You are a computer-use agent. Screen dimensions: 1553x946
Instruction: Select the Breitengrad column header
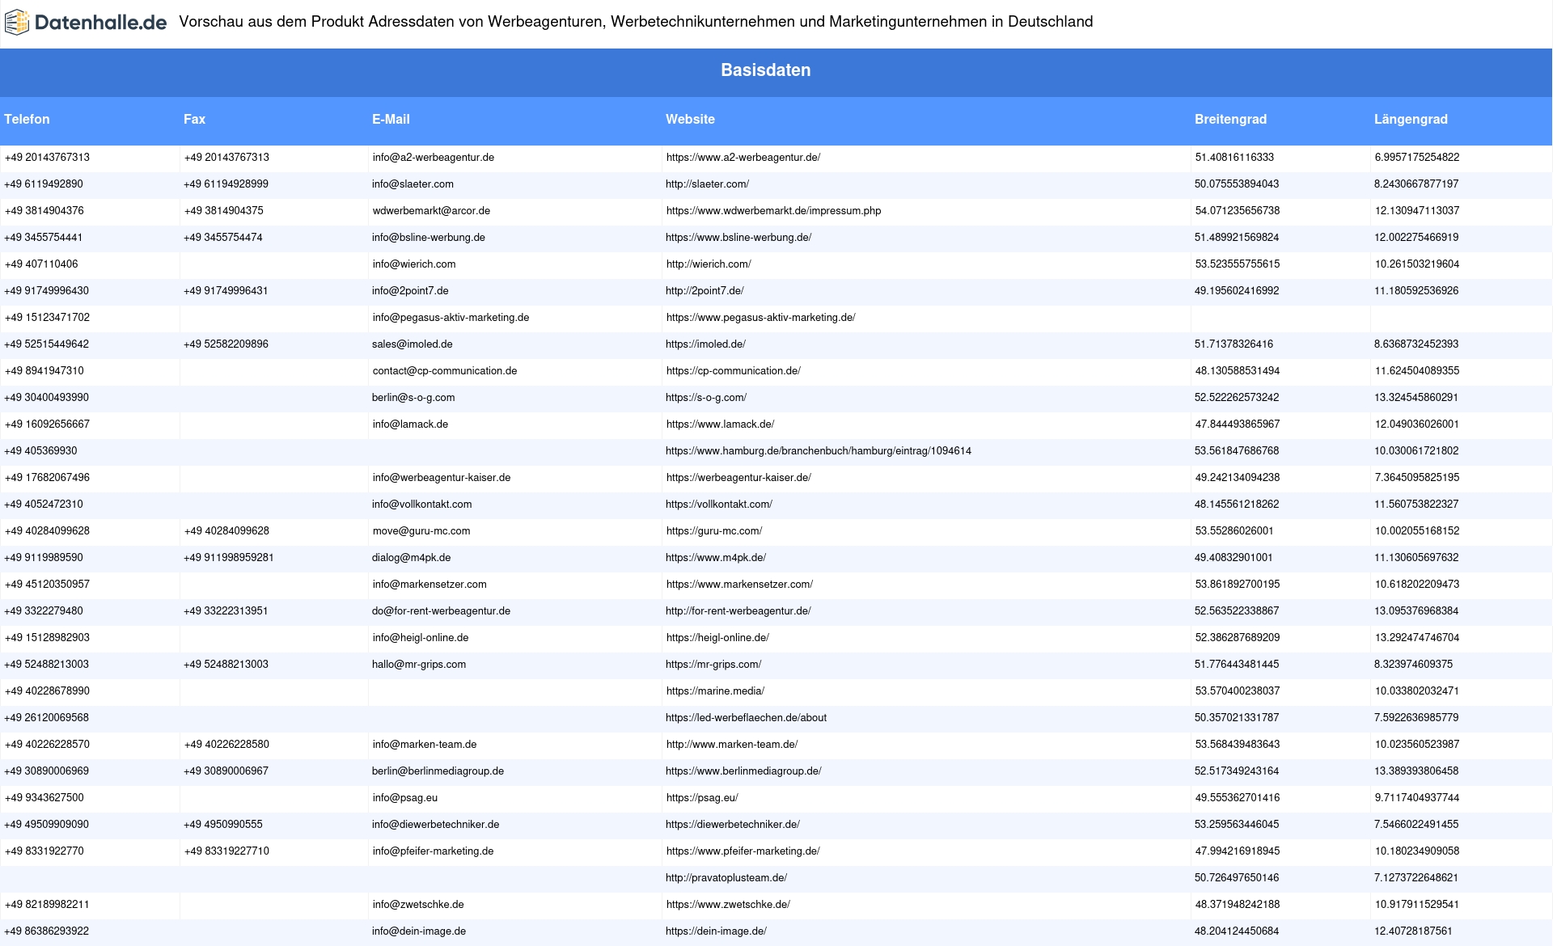tap(1230, 119)
